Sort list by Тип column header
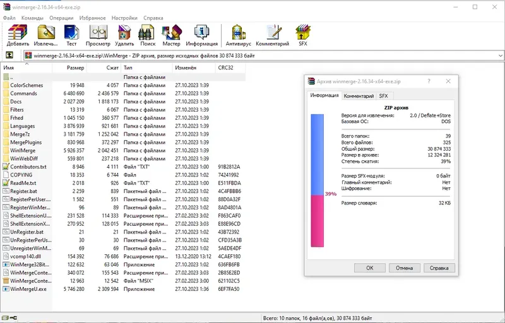This screenshot has width=505, height=323. (146, 68)
